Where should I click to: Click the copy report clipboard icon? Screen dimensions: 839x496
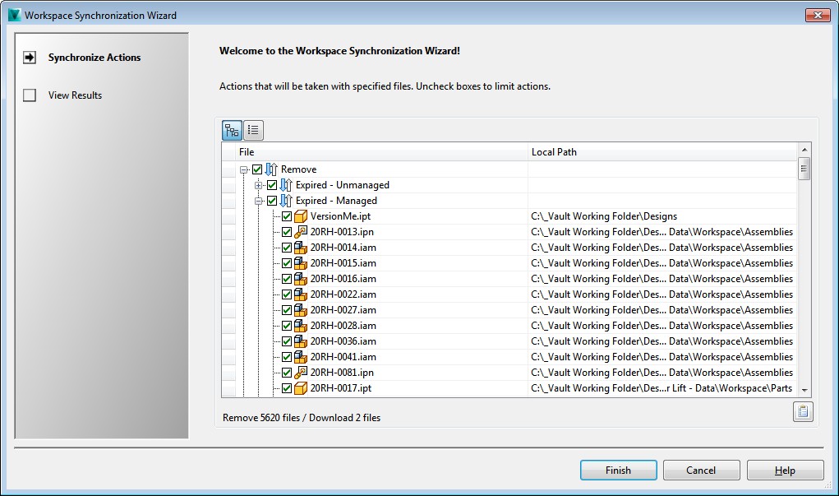[803, 411]
